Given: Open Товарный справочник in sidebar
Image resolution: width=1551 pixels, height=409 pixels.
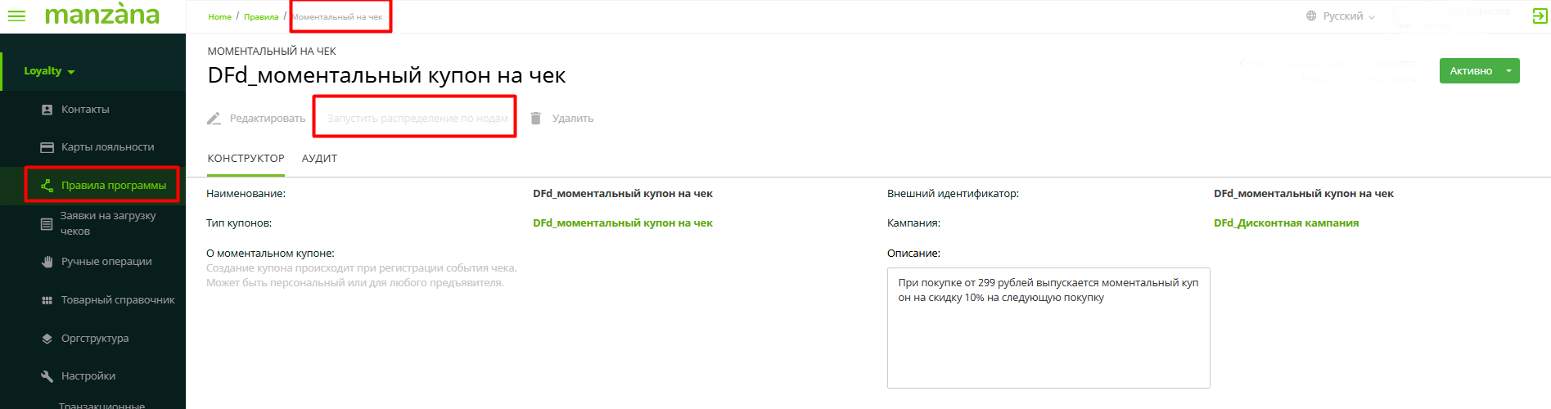Looking at the screenshot, I should click(x=118, y=300).
